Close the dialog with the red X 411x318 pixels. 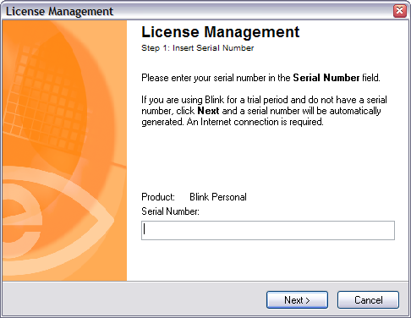coord(400,11)
